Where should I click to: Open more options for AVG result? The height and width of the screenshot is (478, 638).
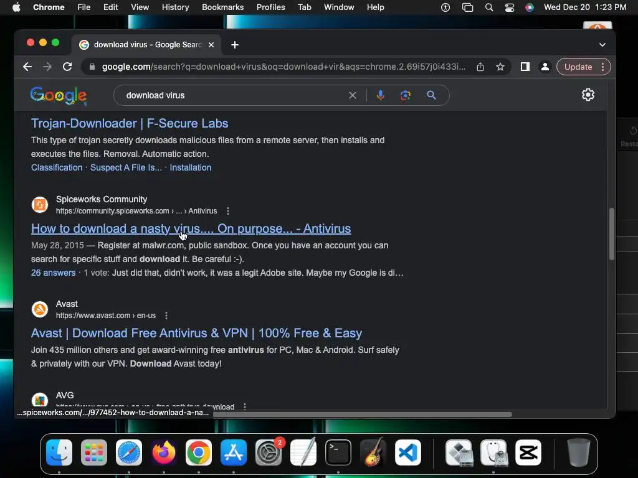[244, 406]
